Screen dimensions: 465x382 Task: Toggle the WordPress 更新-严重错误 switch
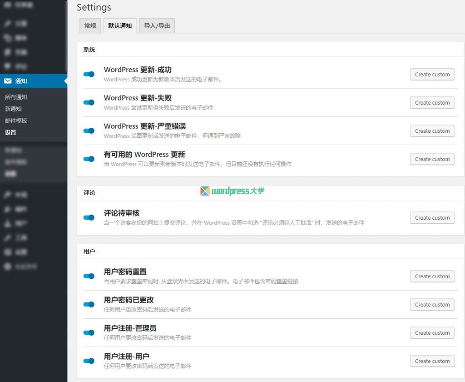[x=89, y=131]
